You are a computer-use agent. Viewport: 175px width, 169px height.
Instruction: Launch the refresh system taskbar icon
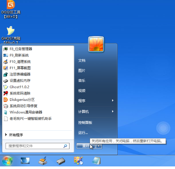25,161
